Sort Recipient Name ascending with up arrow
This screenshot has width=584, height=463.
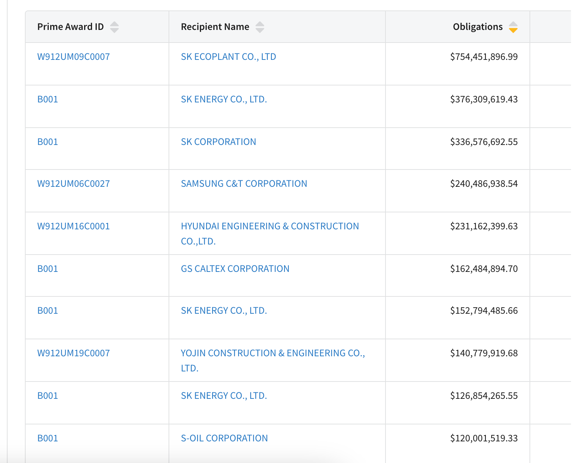click(260, 24)
